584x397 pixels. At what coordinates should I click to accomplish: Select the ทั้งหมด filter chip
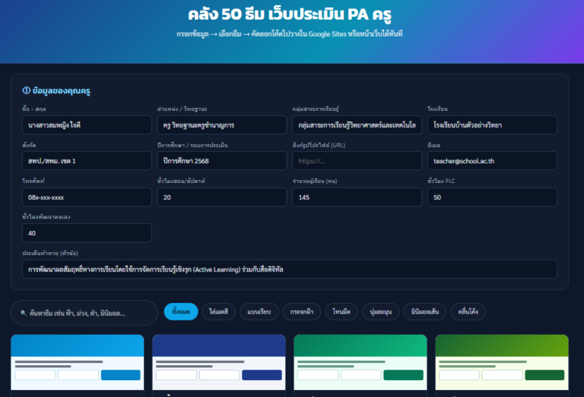[181, 311]
